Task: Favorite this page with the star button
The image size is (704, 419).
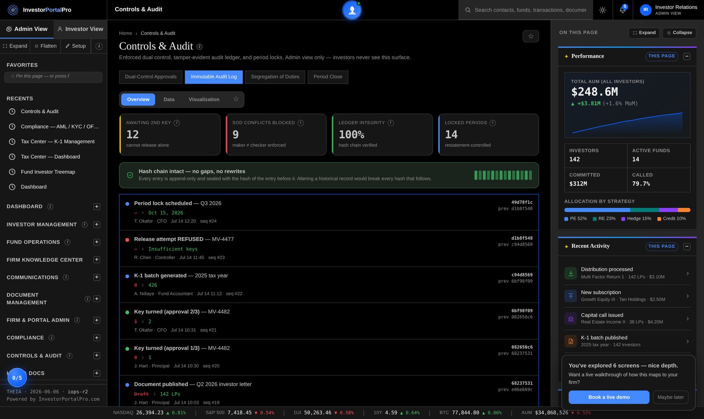Action: (x=531, y=36)
